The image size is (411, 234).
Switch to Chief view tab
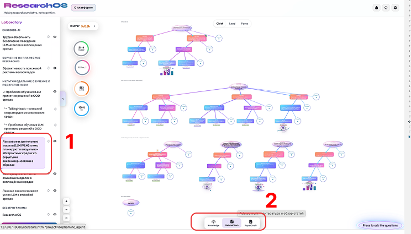click(x=220, y=24)
